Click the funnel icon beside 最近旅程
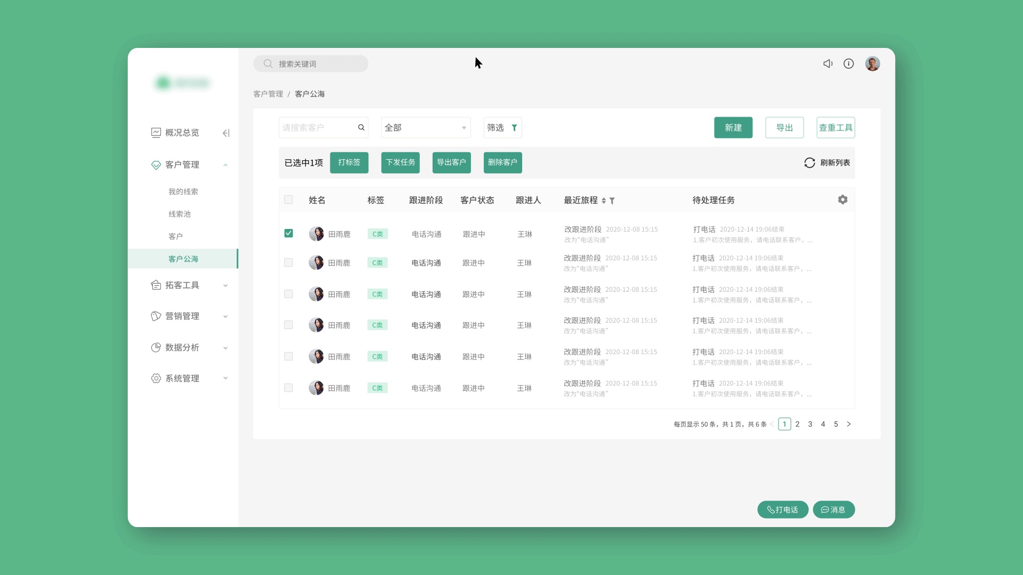The width and height of the screenshot is (1023, 575). (612, 201)
